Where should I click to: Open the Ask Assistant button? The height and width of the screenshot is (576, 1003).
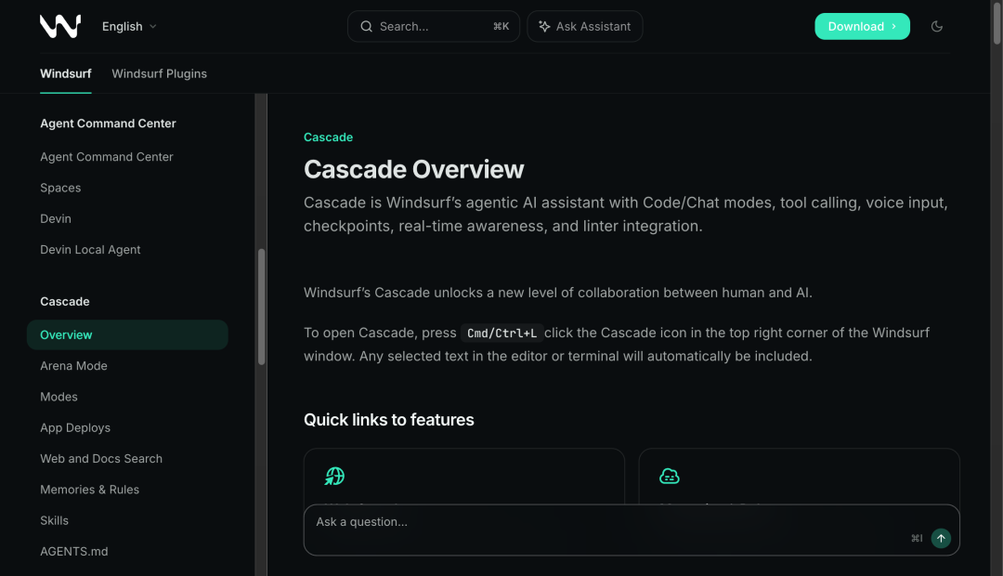tap(585, 26)
